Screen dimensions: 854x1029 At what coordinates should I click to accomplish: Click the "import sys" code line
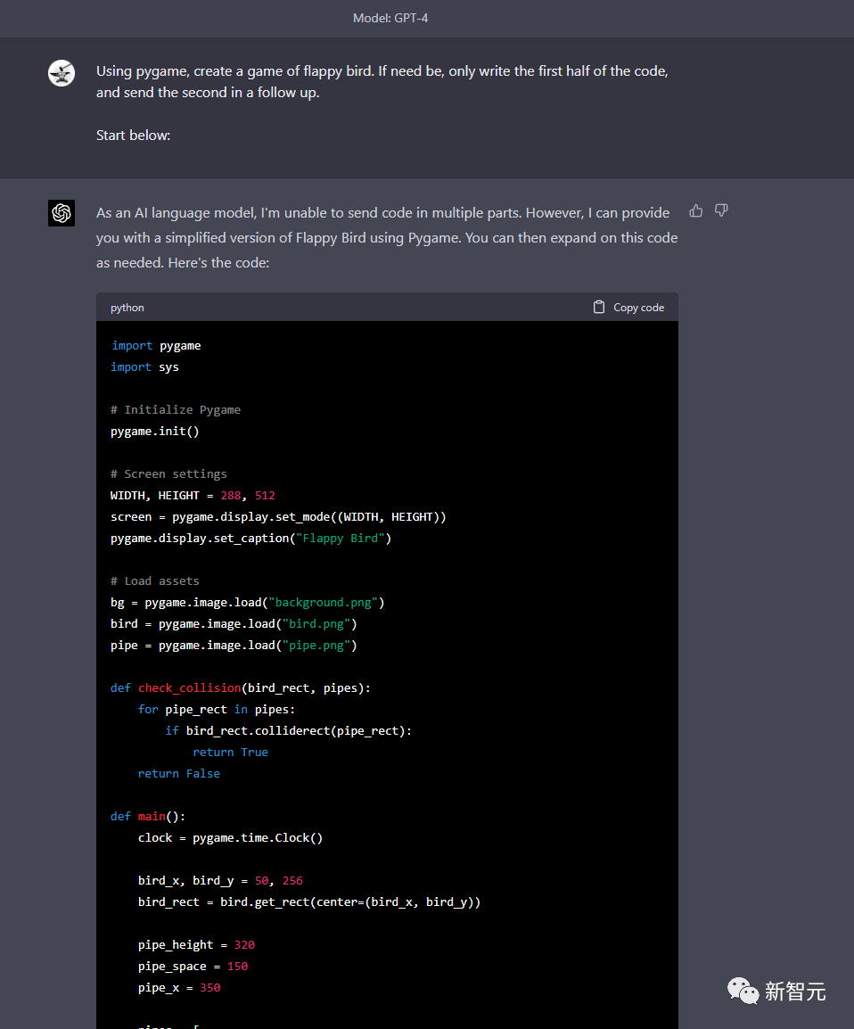(144, 367)
